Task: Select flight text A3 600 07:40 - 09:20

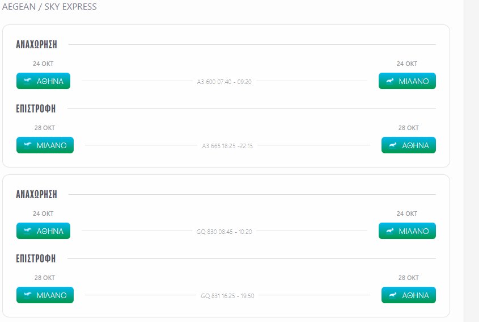Action: [x=224, y=82]
